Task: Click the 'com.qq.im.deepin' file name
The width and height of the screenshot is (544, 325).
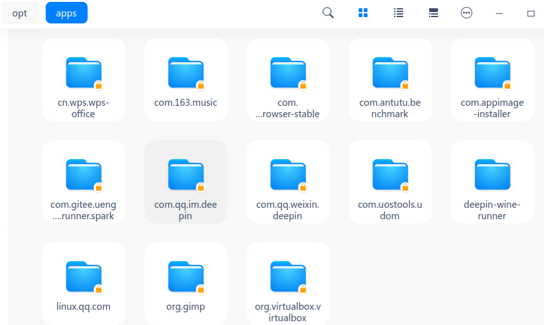Action: [x=185, y=210]
